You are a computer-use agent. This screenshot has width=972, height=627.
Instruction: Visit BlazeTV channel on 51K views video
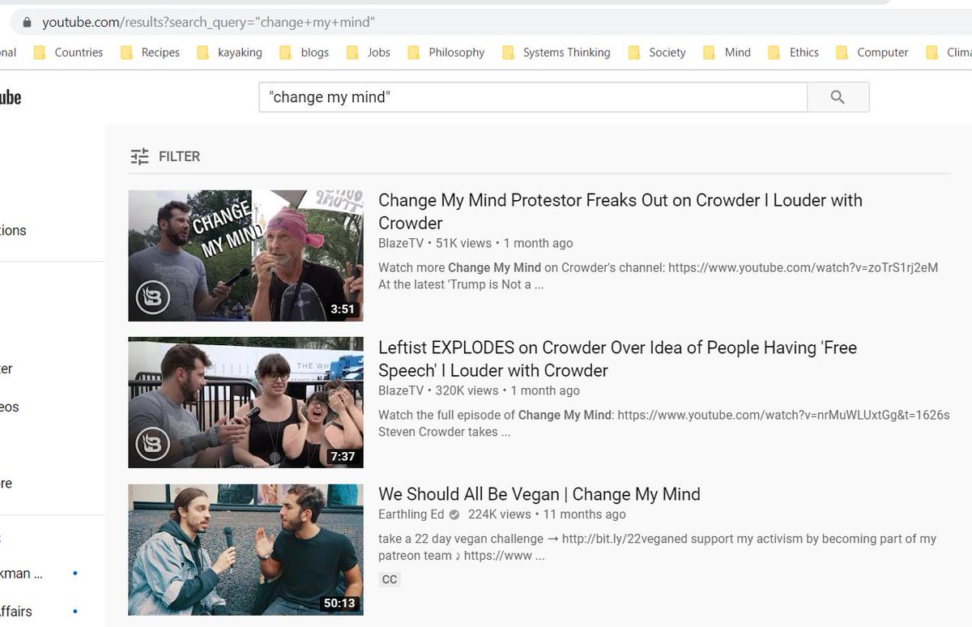401,243
